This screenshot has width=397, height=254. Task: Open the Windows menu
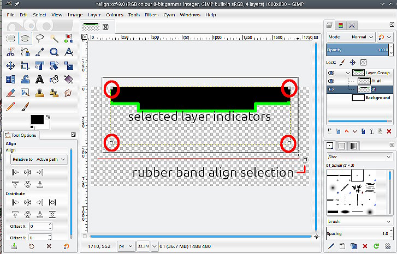coord(190,15)
